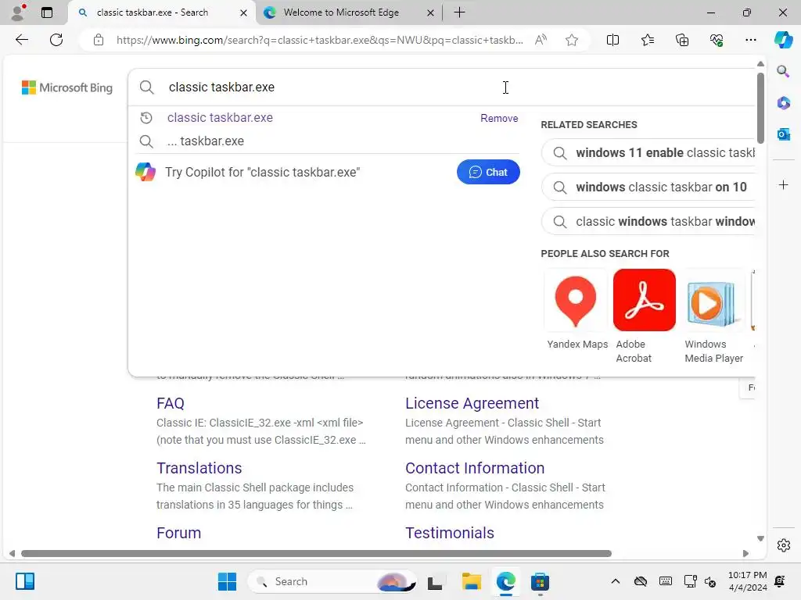Go back to the previous page
Image resolution: width=801 pixels, height=600 pixels.
tap(21, 40)
